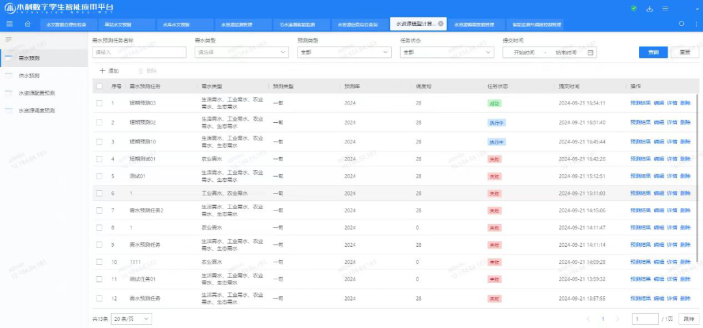
Task: Open 预测结果 link for 短期预测03
Action: [x=640, y=103]
